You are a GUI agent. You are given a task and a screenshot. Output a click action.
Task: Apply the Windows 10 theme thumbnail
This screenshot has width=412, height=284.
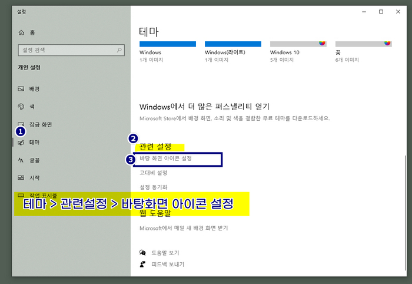(x=298, y=44)
